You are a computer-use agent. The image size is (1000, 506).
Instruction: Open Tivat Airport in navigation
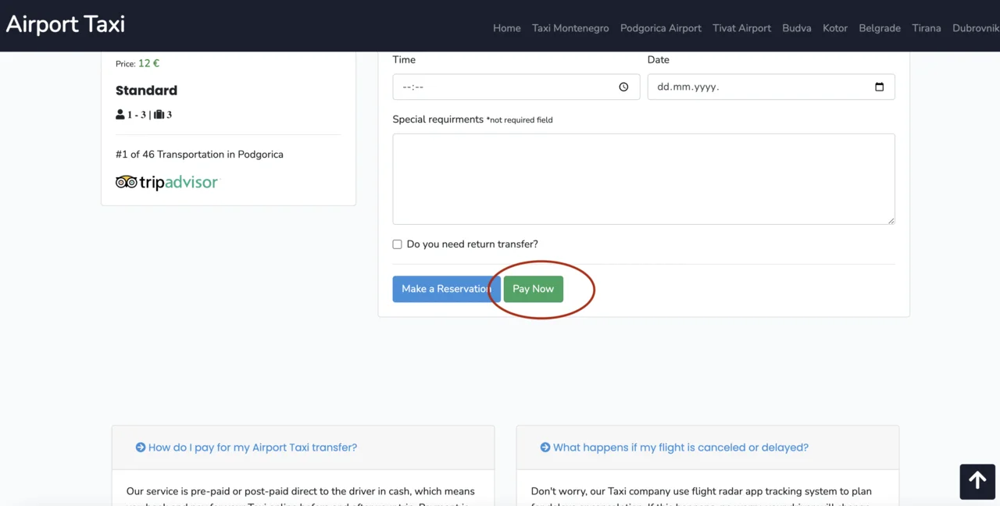click(x=742, y=28)
